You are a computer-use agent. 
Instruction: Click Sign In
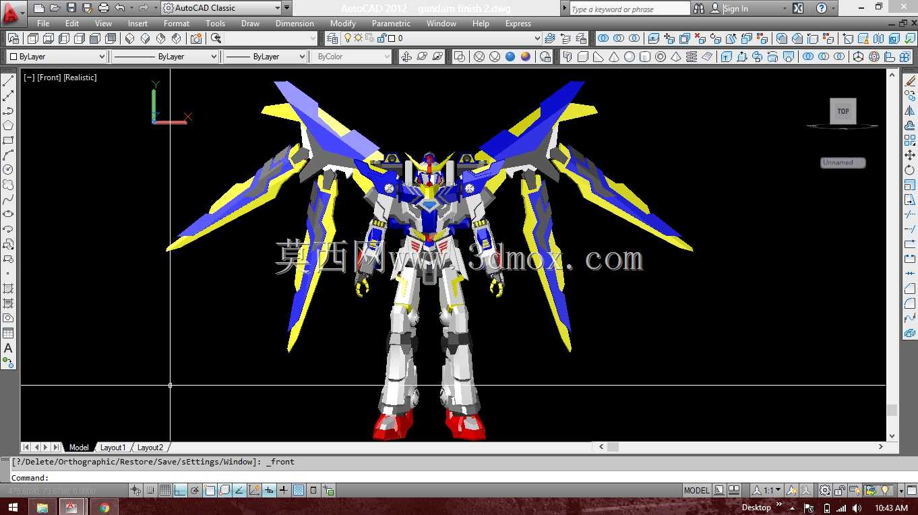[735, 9]
